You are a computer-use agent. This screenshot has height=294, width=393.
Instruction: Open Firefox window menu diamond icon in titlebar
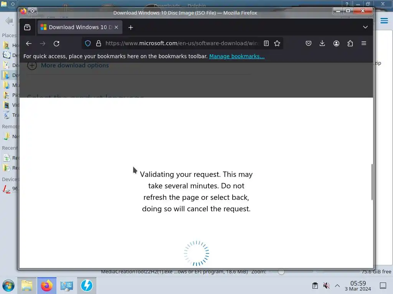click(x=32, y=11)
